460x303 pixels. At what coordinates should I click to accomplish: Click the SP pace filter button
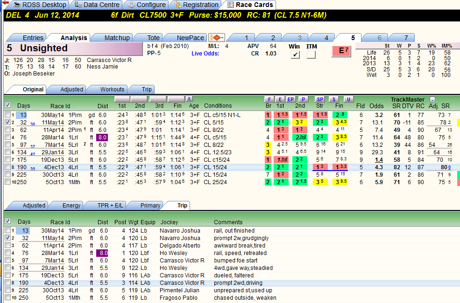tap(320, 99)
